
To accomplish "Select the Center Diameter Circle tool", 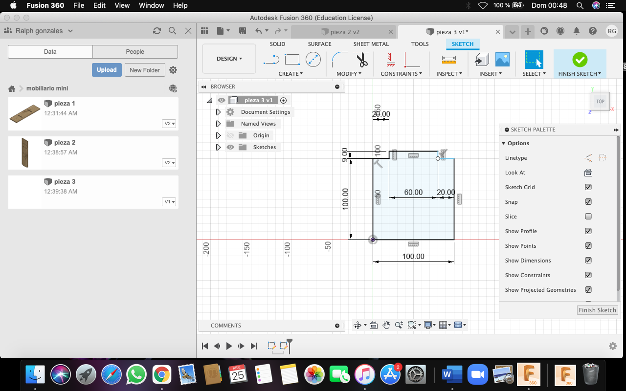I will click(313, 60).
